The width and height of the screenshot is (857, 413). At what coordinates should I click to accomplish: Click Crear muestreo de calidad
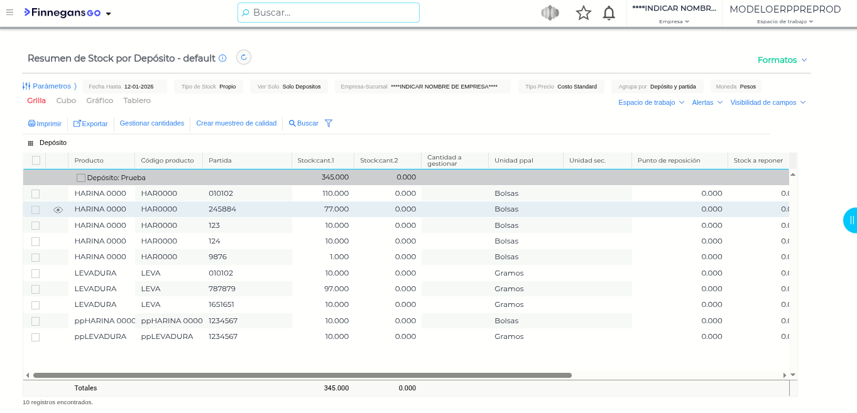(x=236, y=124)
